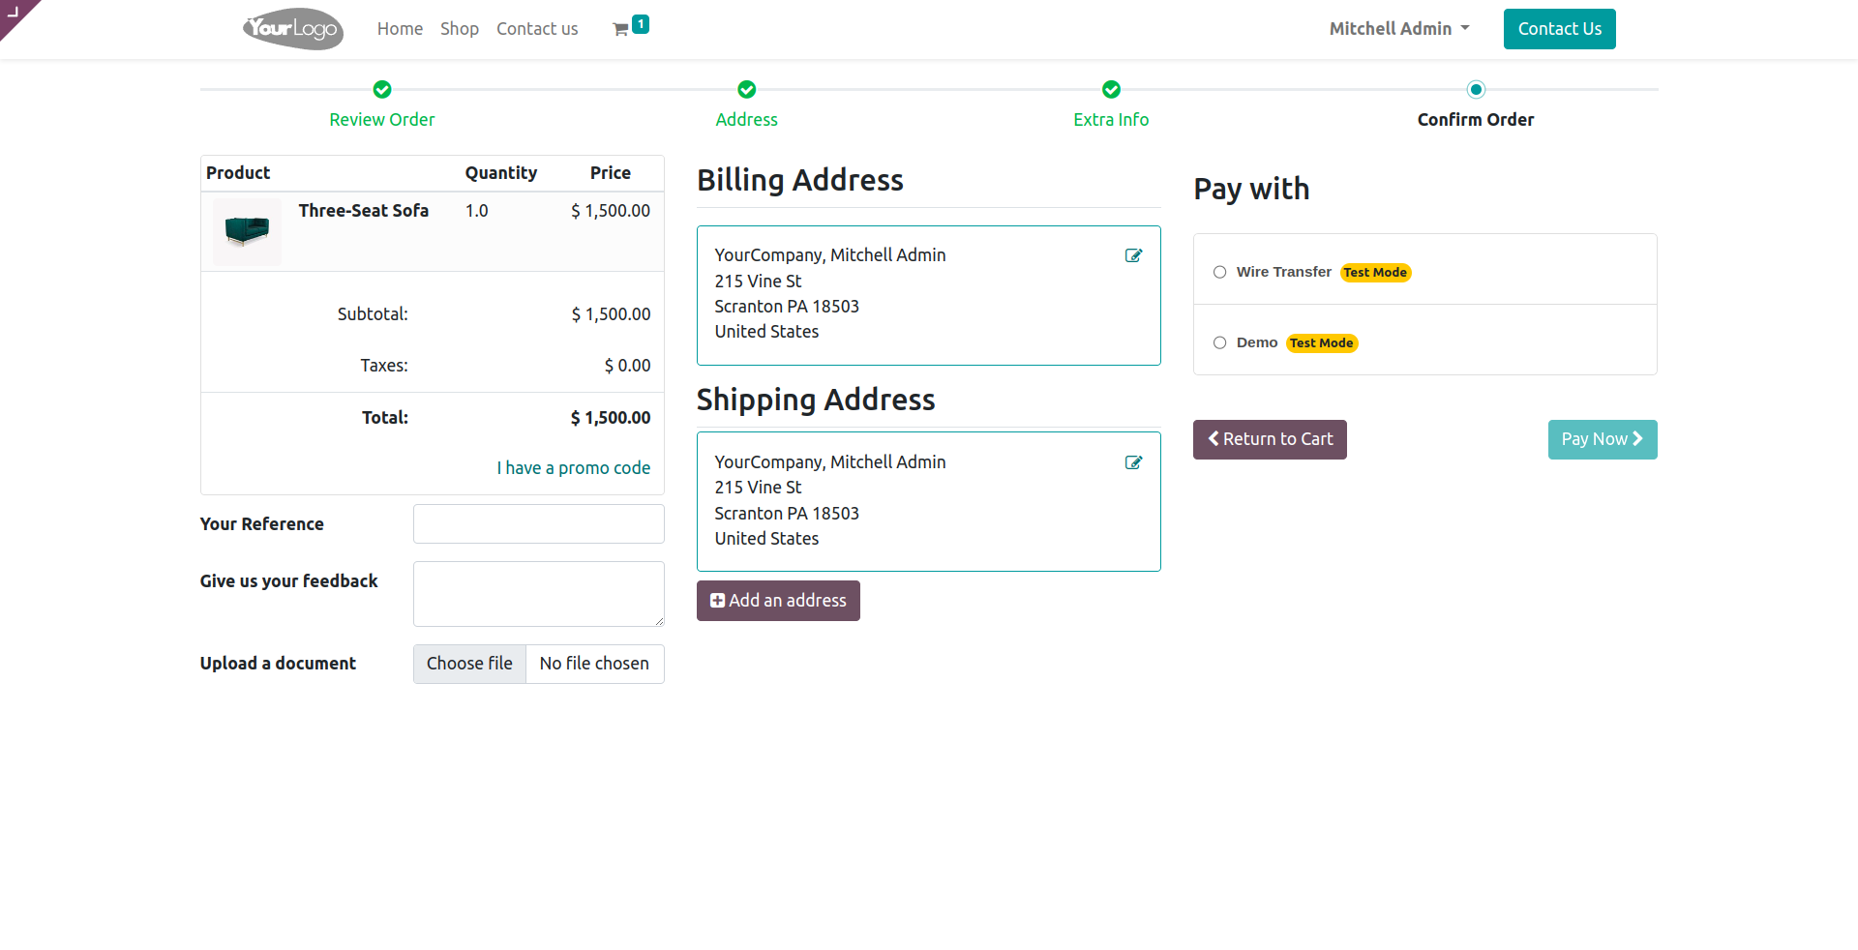Click the Pay Now button
The width and height of the screenshot is (1858, 950).
click(x=1602, y=439)
